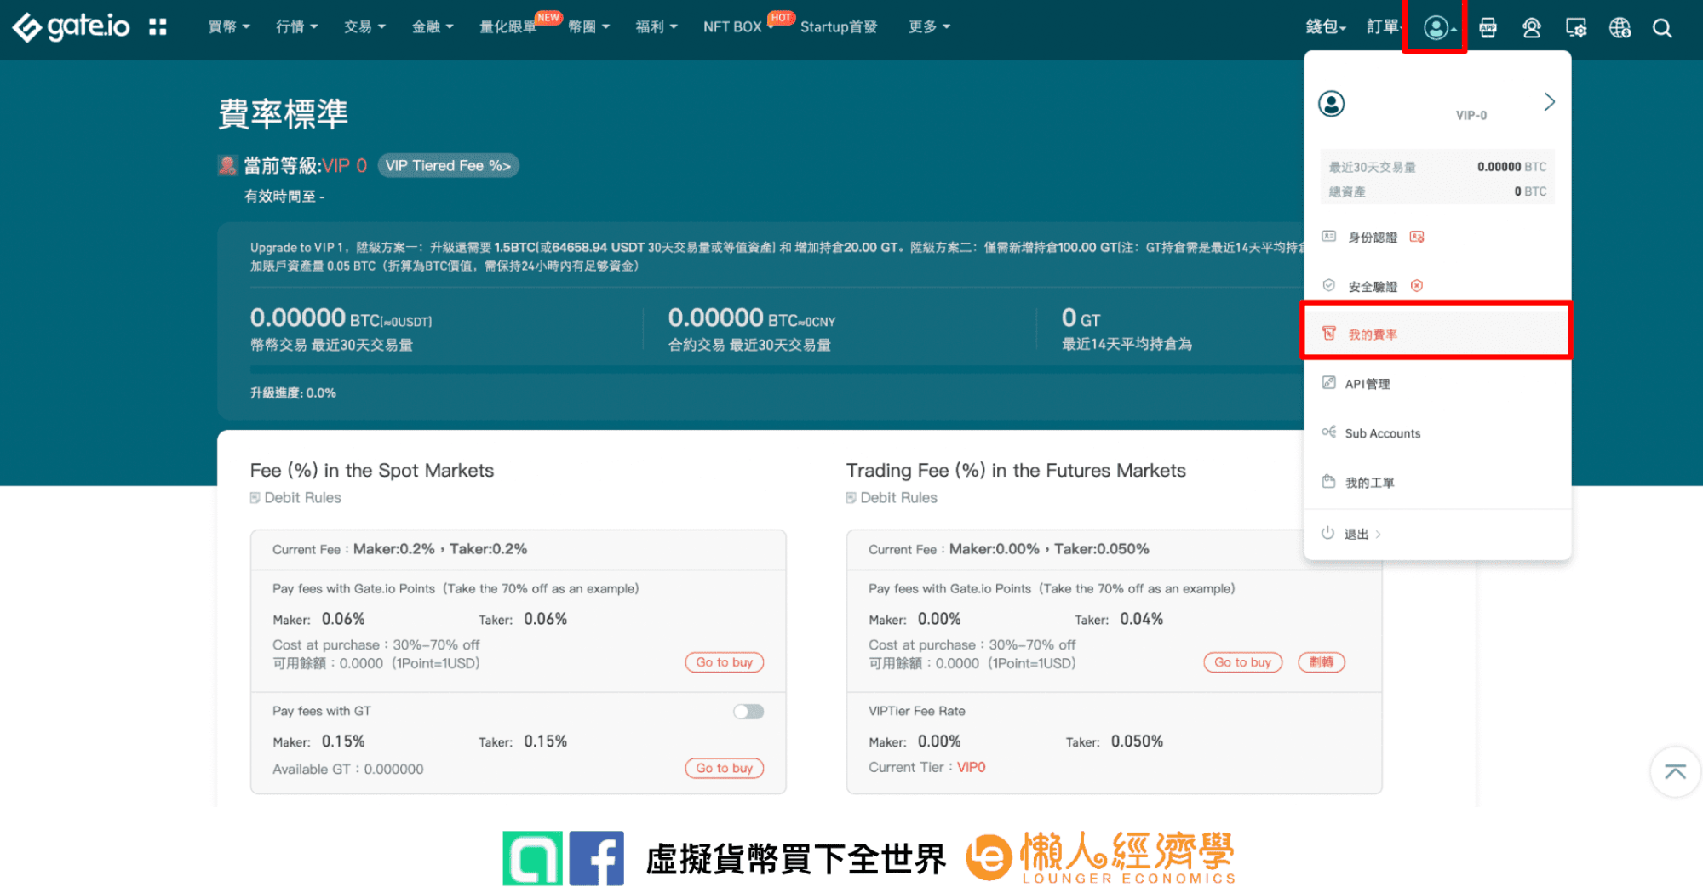Click the 總資產 0 BTC row
Viewport: 1703px width, 893px height.
coord(1437,192)
